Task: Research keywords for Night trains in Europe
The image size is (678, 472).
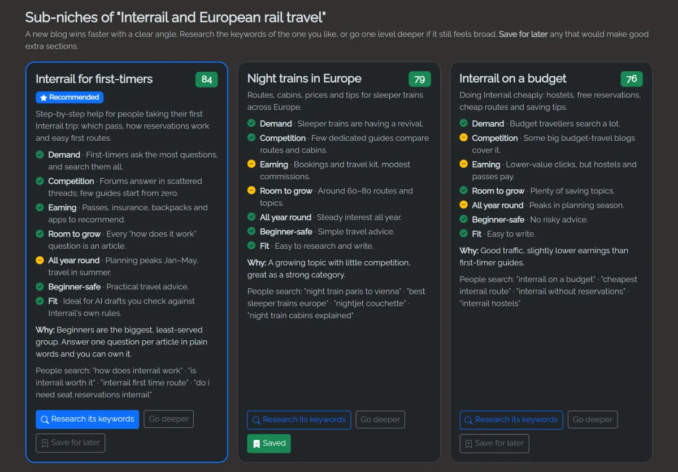Action: coord(299,420)
